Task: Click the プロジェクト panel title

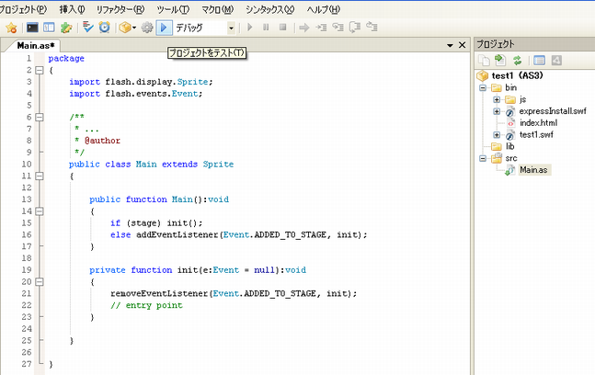Action: pyautogui.click(x=496, y=44)
